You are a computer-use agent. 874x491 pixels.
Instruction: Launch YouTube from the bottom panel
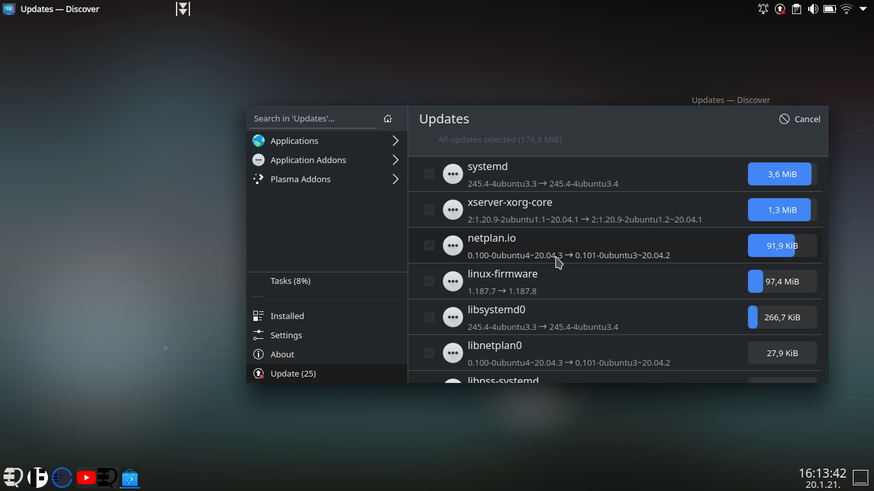click(86, 478)
